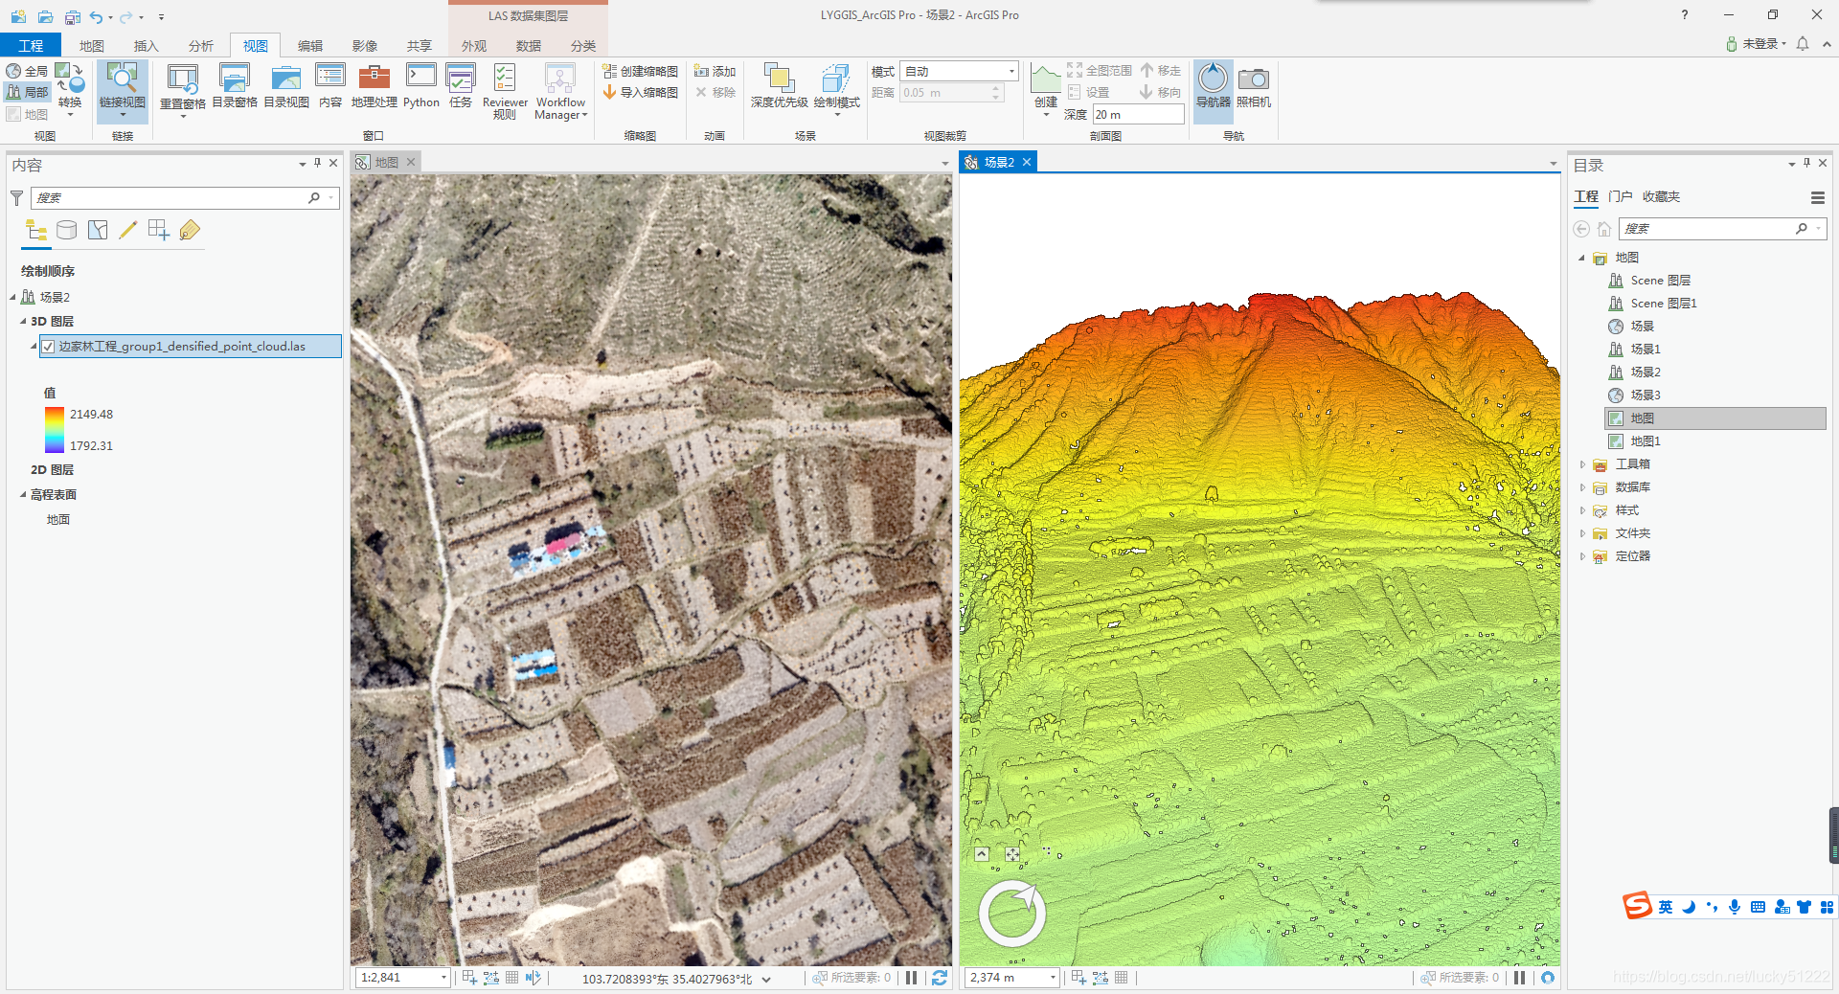Open 深度优先级 depth priority
This screenshot has width=1839, height=994.
pos(779,86)
